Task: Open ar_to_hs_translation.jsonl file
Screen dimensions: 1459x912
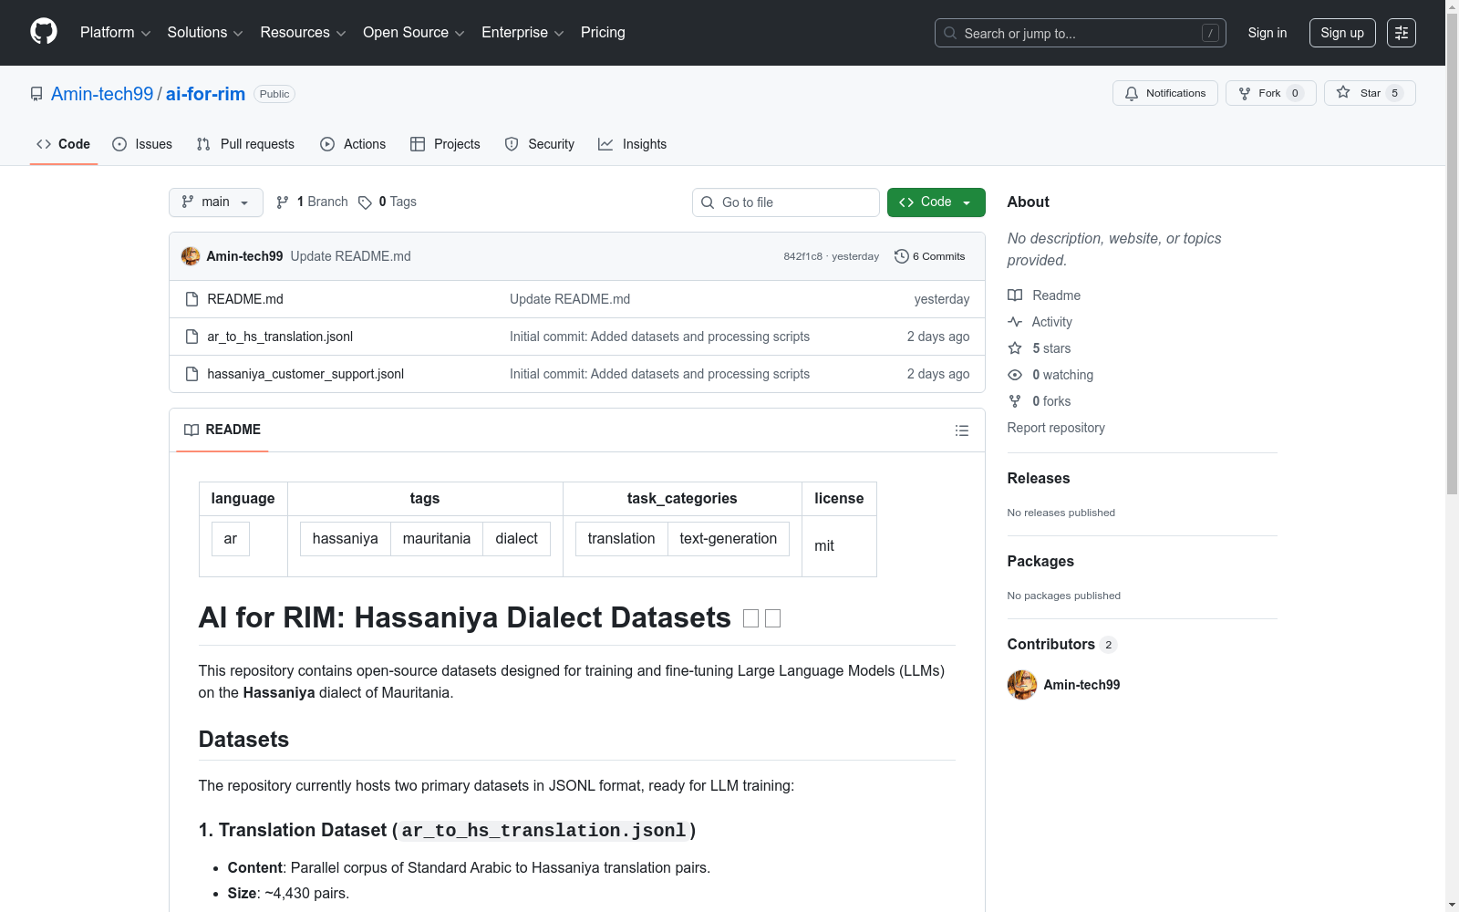Action: click(x=280, y=337)
